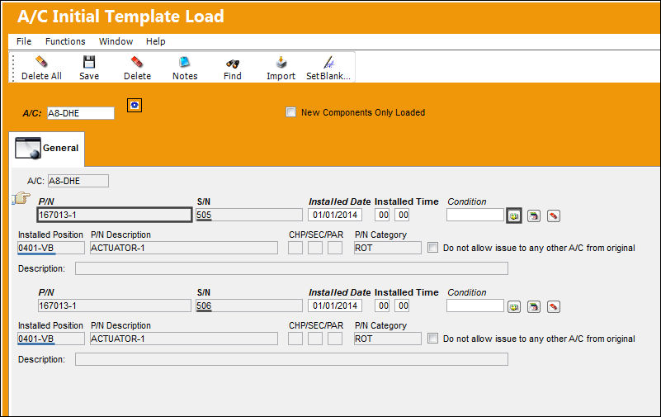Check Do not allow issue for S/N 506
The width and height of the screenshot is (661, 417).
point(432,339)
